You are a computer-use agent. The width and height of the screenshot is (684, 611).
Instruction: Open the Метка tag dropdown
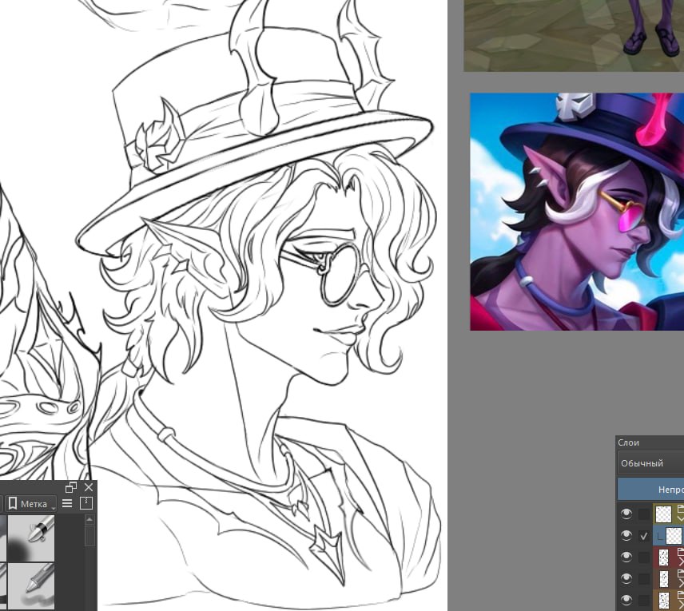[x=32, y=504]
